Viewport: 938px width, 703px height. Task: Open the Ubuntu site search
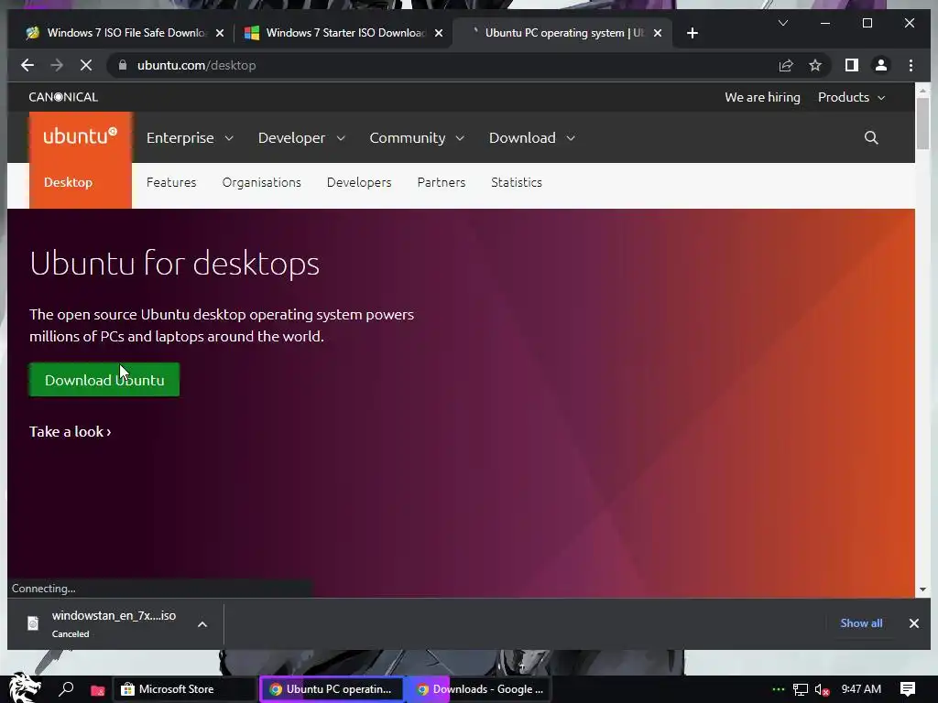pyautogui.click(x=871, y=138)
